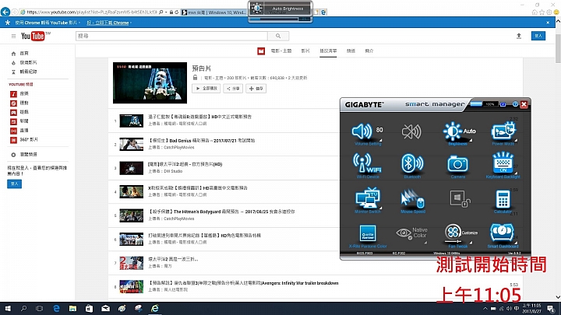Select the first channel tab after the red icon
The height and width of the screenshot is (315, 561).
[281, 51]
